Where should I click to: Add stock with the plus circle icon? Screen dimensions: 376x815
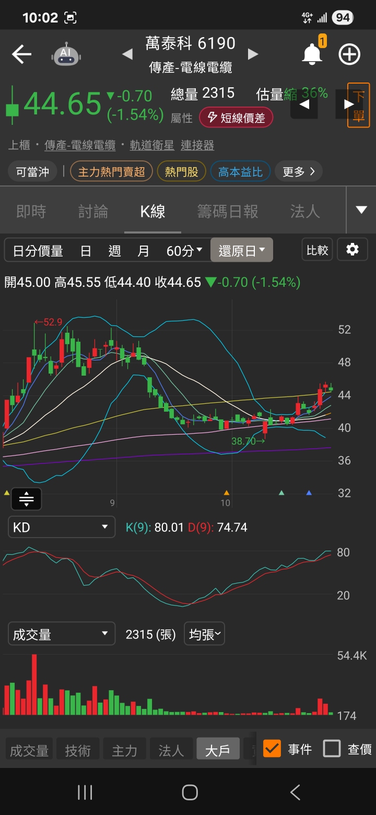tap(349, 54)
